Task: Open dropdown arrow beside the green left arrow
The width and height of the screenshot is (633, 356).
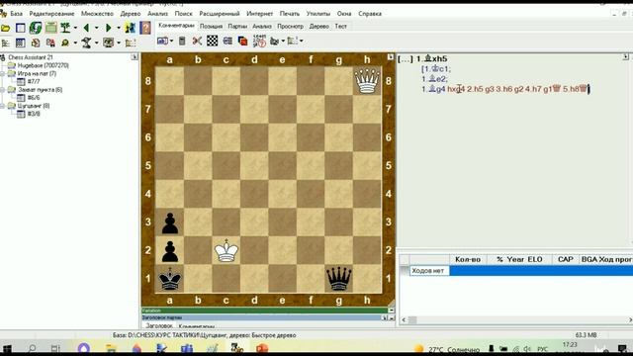Action: coord(96,28)
